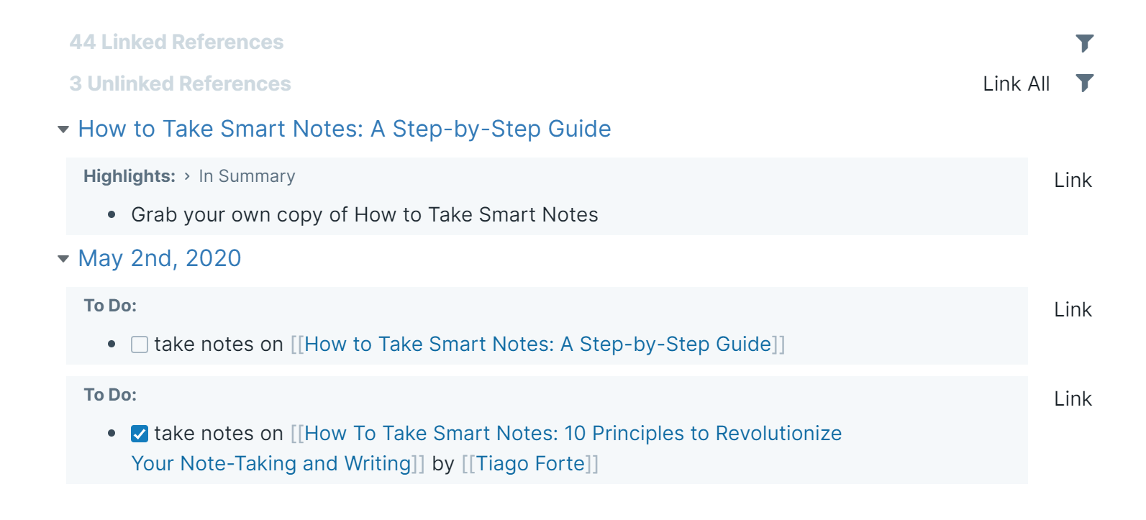Click the In Summary breadcrumb
The height and width of the screenshot is (520, 1146).
(247, 176)
